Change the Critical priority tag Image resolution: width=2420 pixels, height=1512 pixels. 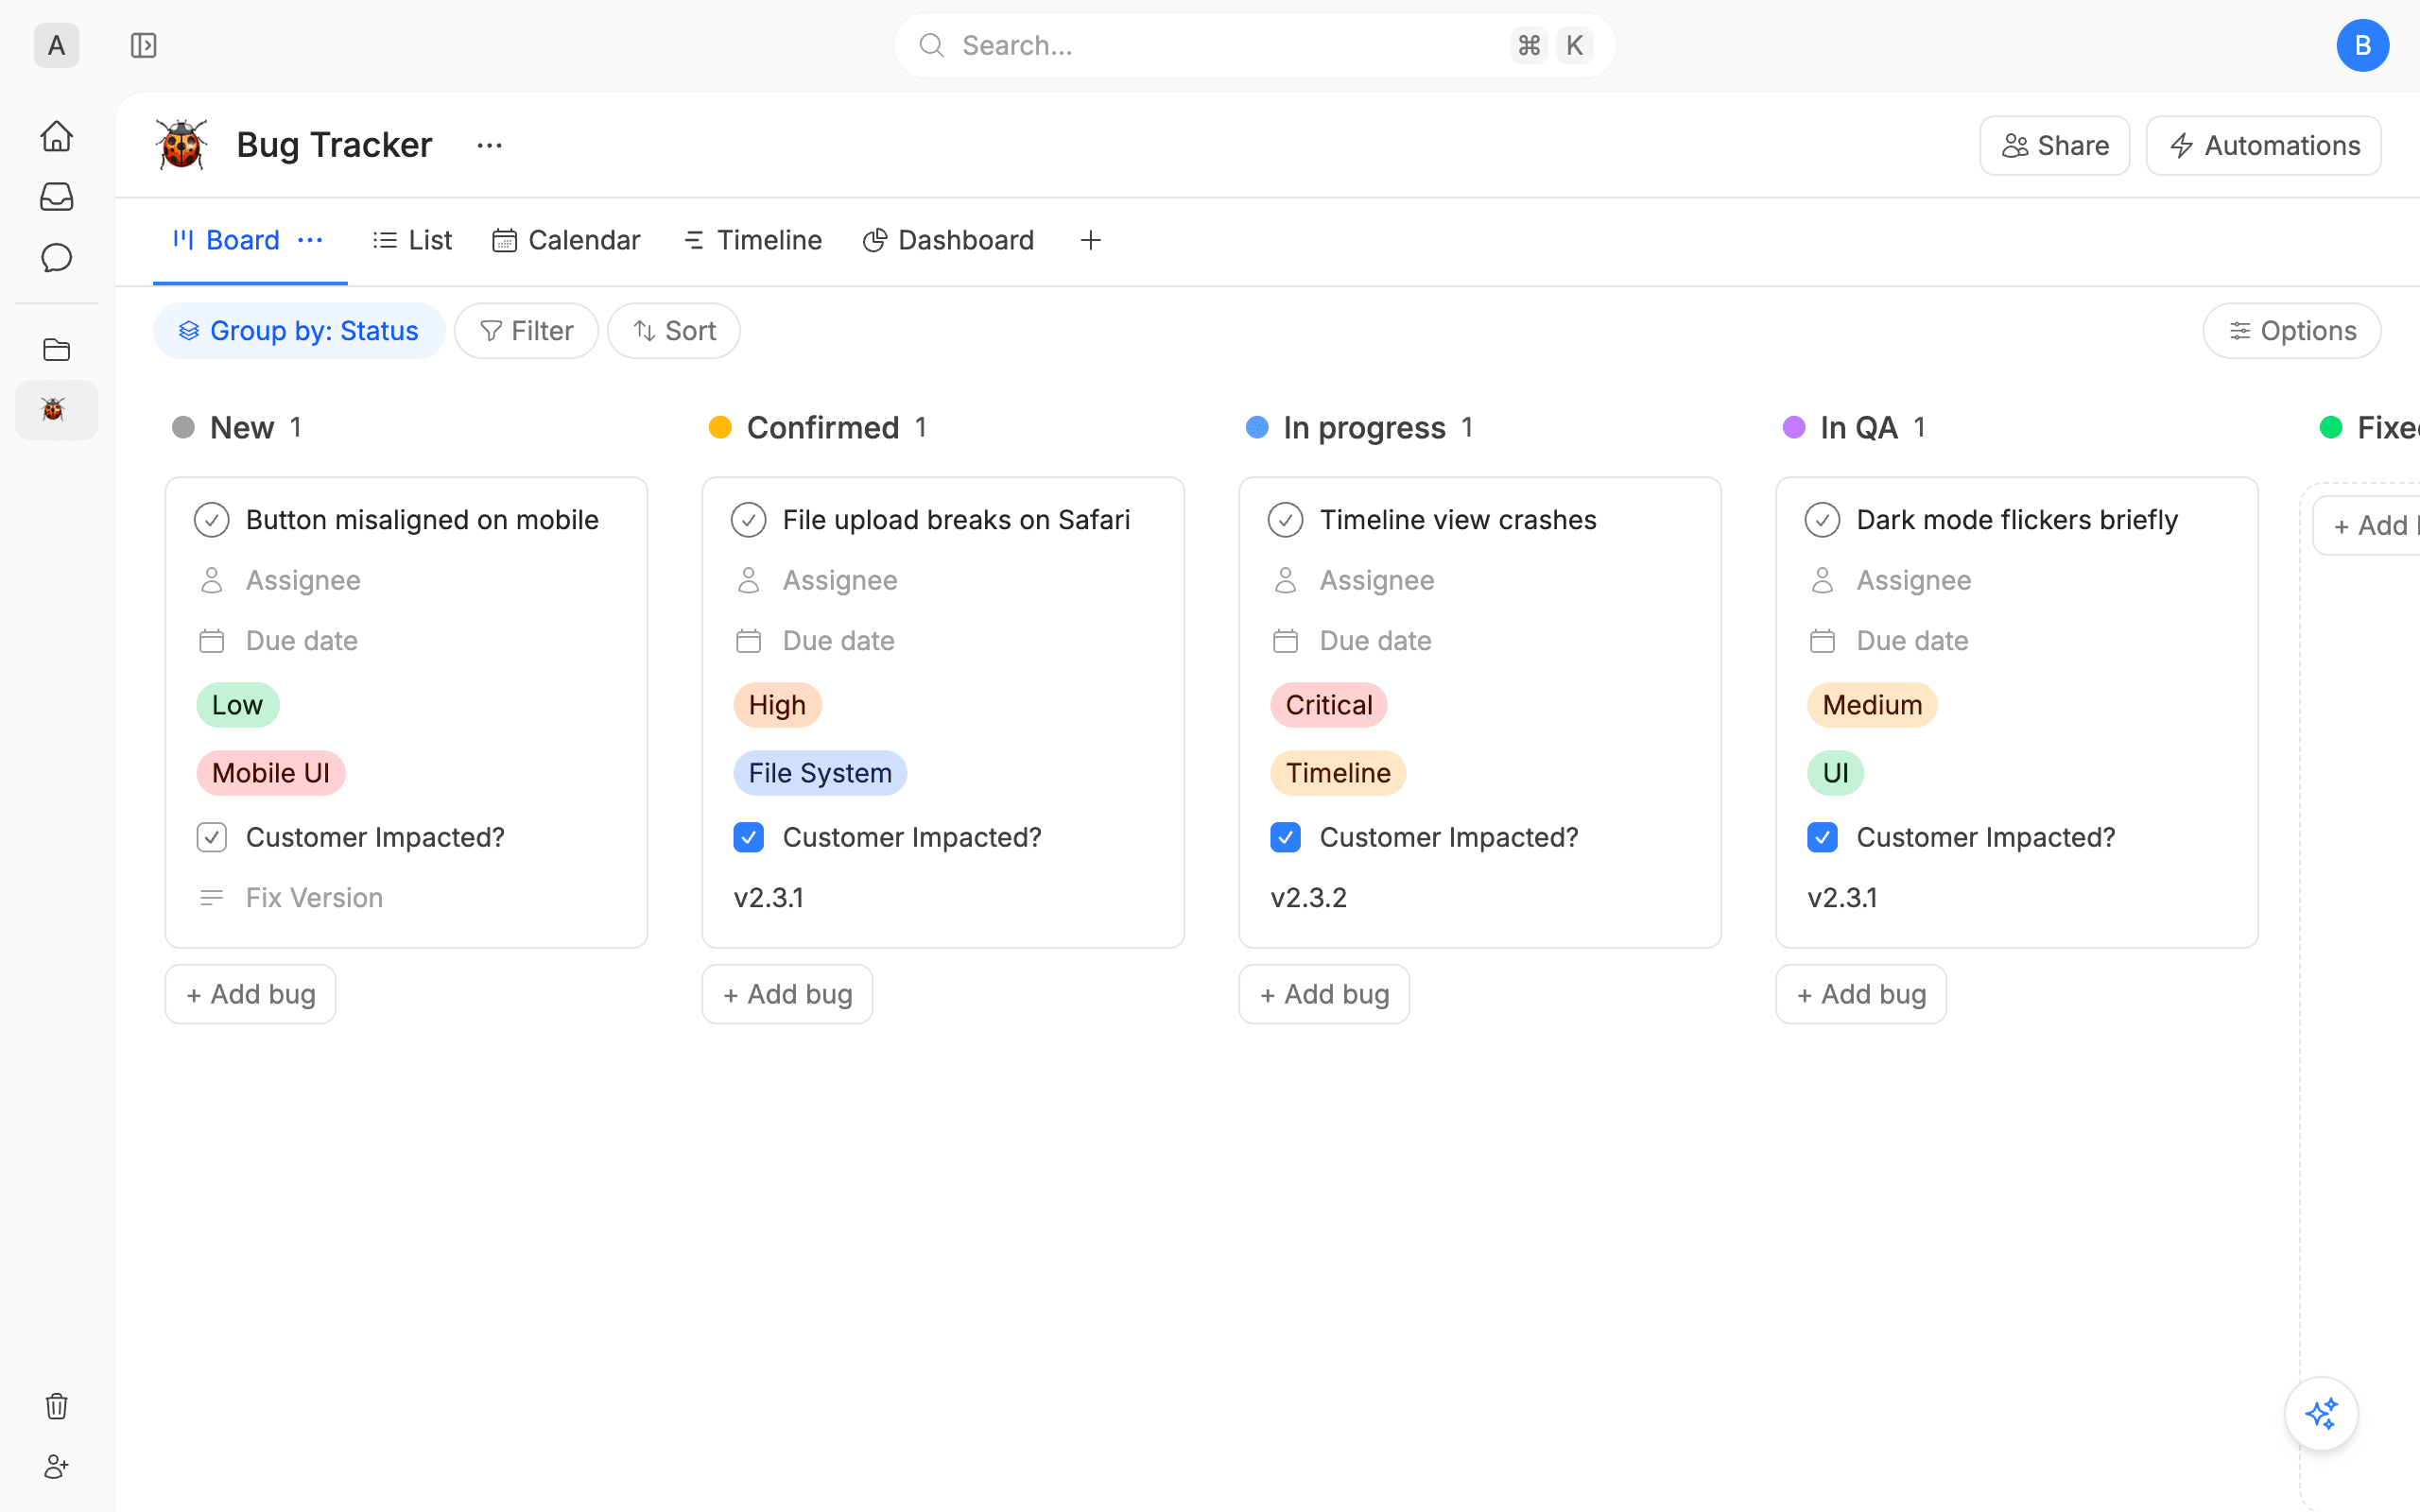point(1329,705)
